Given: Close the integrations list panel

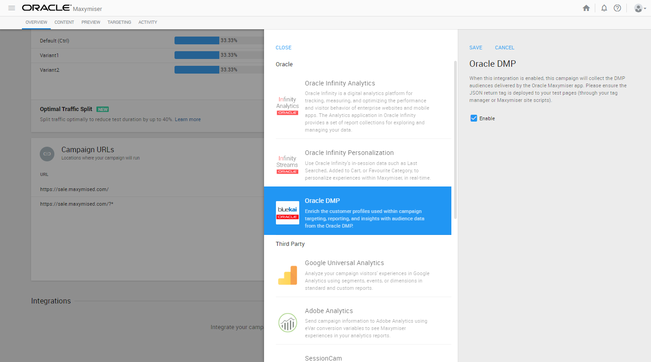Looking at the screenshot, I should point(283,48).
